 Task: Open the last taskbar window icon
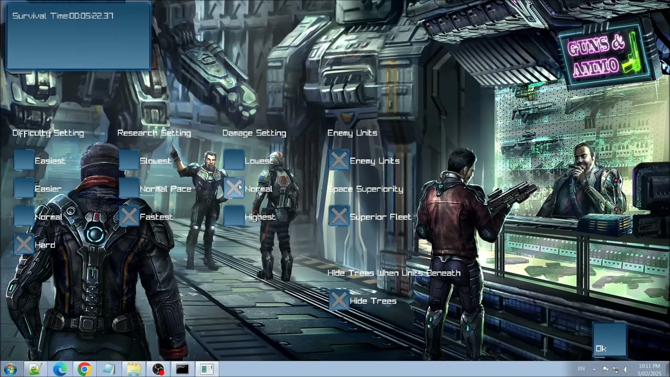coord(207,369)
